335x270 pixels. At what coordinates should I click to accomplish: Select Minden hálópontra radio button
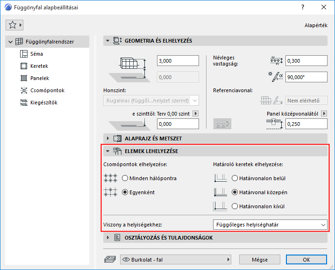[125, 178]
